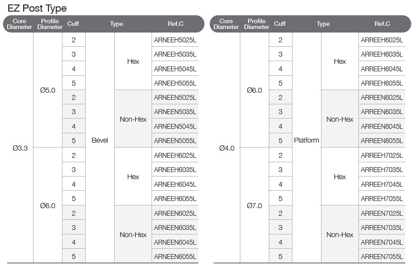Select reference code ARNEEH5025L
The image size is (416, 271).
click(175, 40)
